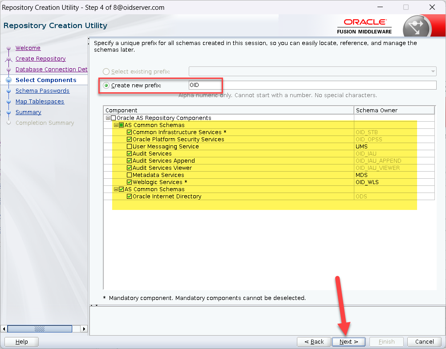
Task: Click the Map Tablespaces step bullet icon
Action: pos(8,102)
